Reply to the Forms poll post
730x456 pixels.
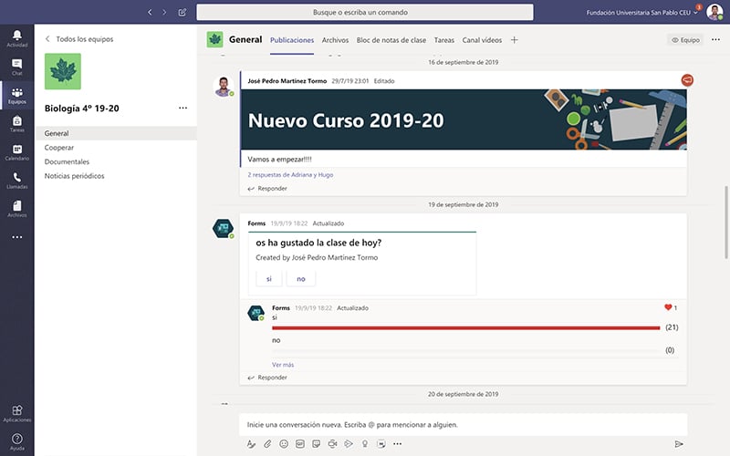tap(267, 378)
